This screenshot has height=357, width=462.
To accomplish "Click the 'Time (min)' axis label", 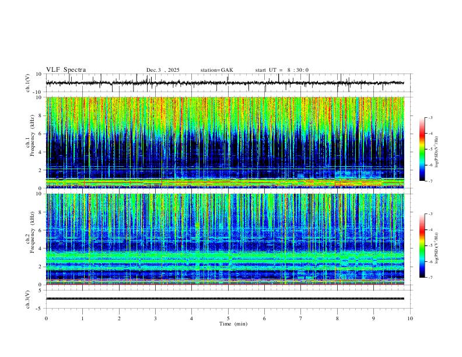I will point(233,324).
